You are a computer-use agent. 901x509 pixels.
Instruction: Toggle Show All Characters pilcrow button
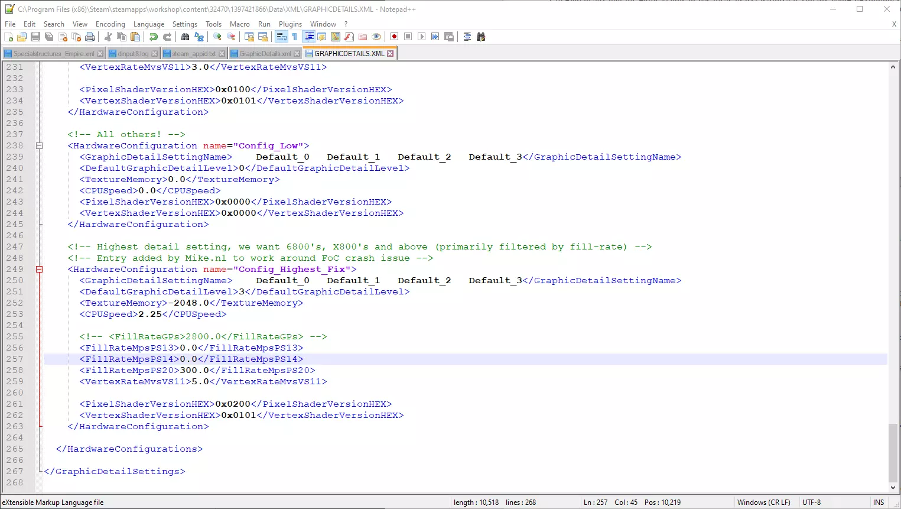pos(294,37)
